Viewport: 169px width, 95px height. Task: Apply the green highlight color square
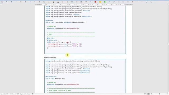tap(105, 2)
